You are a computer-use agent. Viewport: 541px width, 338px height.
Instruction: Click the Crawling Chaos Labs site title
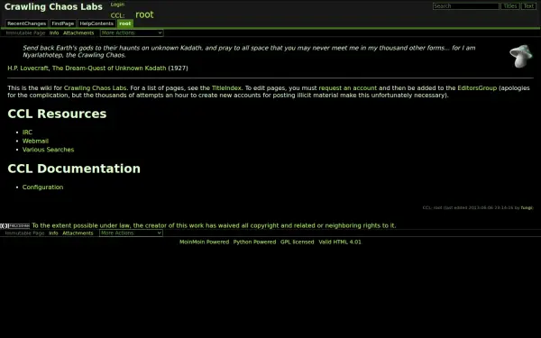(53, 7)
